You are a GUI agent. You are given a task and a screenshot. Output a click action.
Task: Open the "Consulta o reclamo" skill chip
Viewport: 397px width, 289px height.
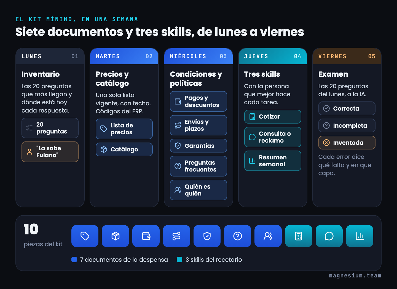273,137
